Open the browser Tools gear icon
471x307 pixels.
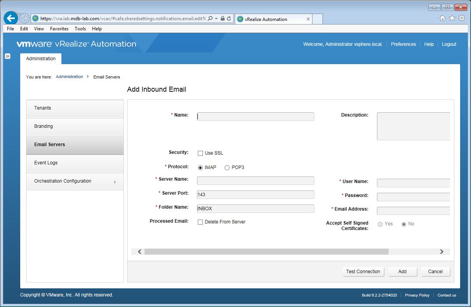click(462, 18)
